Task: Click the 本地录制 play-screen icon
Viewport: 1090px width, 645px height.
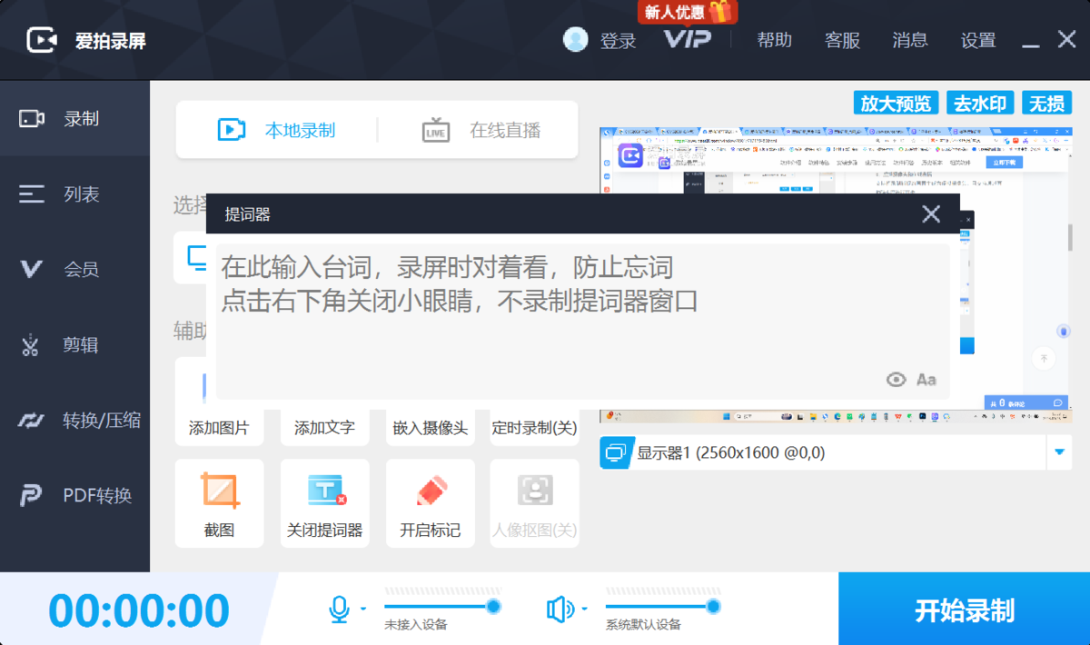Action: tap(232, 130)
